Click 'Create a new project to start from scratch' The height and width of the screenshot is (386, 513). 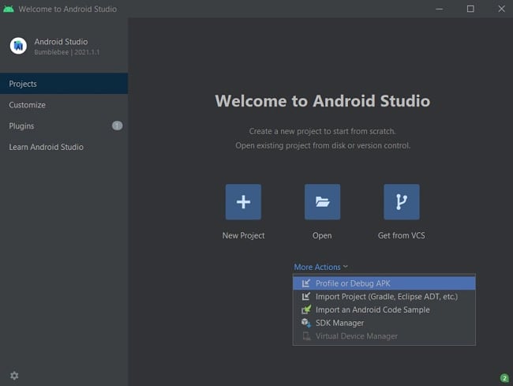[322, 131]
